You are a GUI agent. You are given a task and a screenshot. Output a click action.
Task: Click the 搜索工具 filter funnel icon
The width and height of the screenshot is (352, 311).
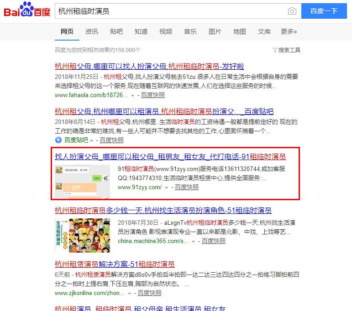pos(275,50)
